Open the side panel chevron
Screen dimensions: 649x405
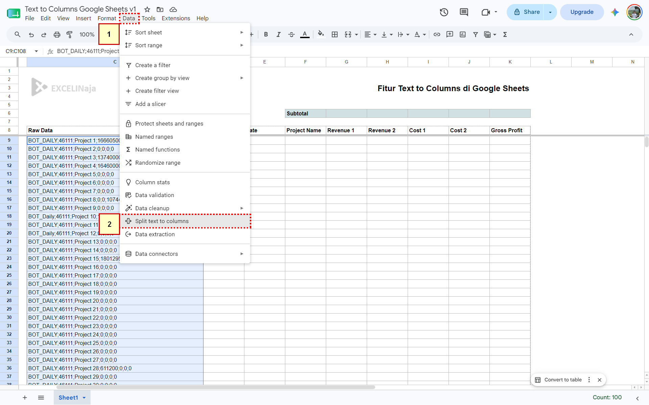(x=637, y=398)
